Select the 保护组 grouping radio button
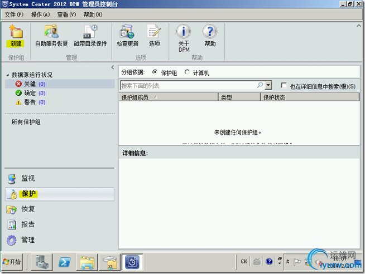 (x=155, y=72)
